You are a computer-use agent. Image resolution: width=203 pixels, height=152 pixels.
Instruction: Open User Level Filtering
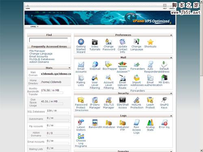[95, 78]
